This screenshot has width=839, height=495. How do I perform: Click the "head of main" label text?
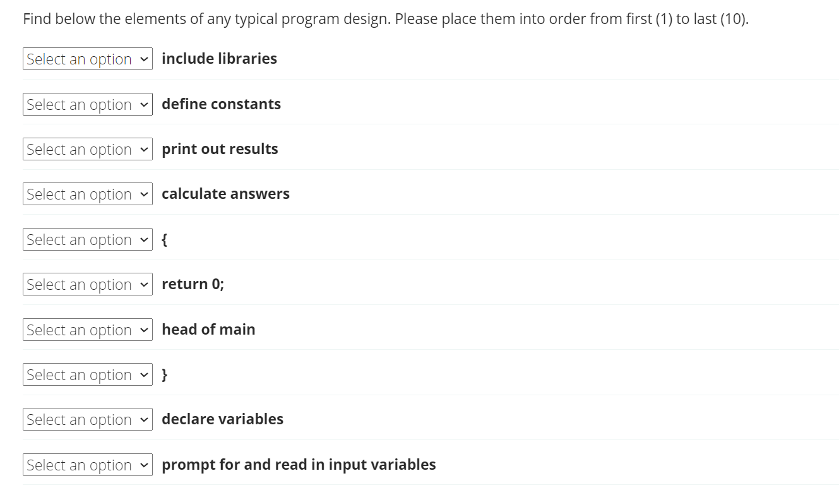(208, 329)
